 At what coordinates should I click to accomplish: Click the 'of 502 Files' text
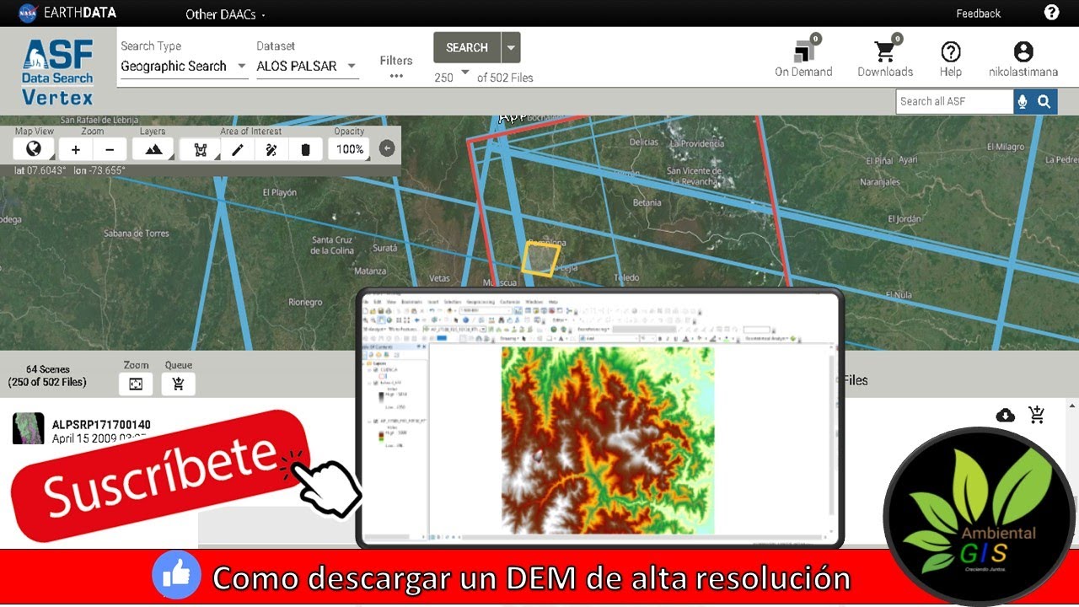click(x=505, y=78)
